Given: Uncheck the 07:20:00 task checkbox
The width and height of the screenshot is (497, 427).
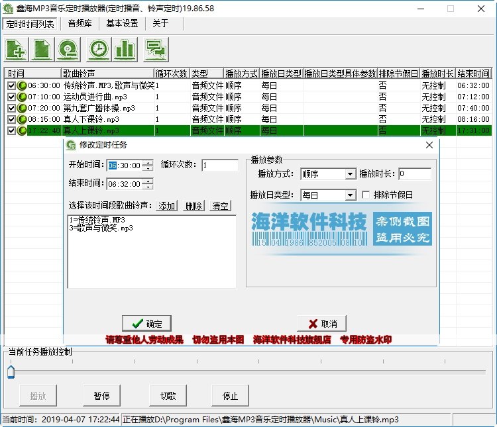Looking at the screenshot, I should (11, 108).
